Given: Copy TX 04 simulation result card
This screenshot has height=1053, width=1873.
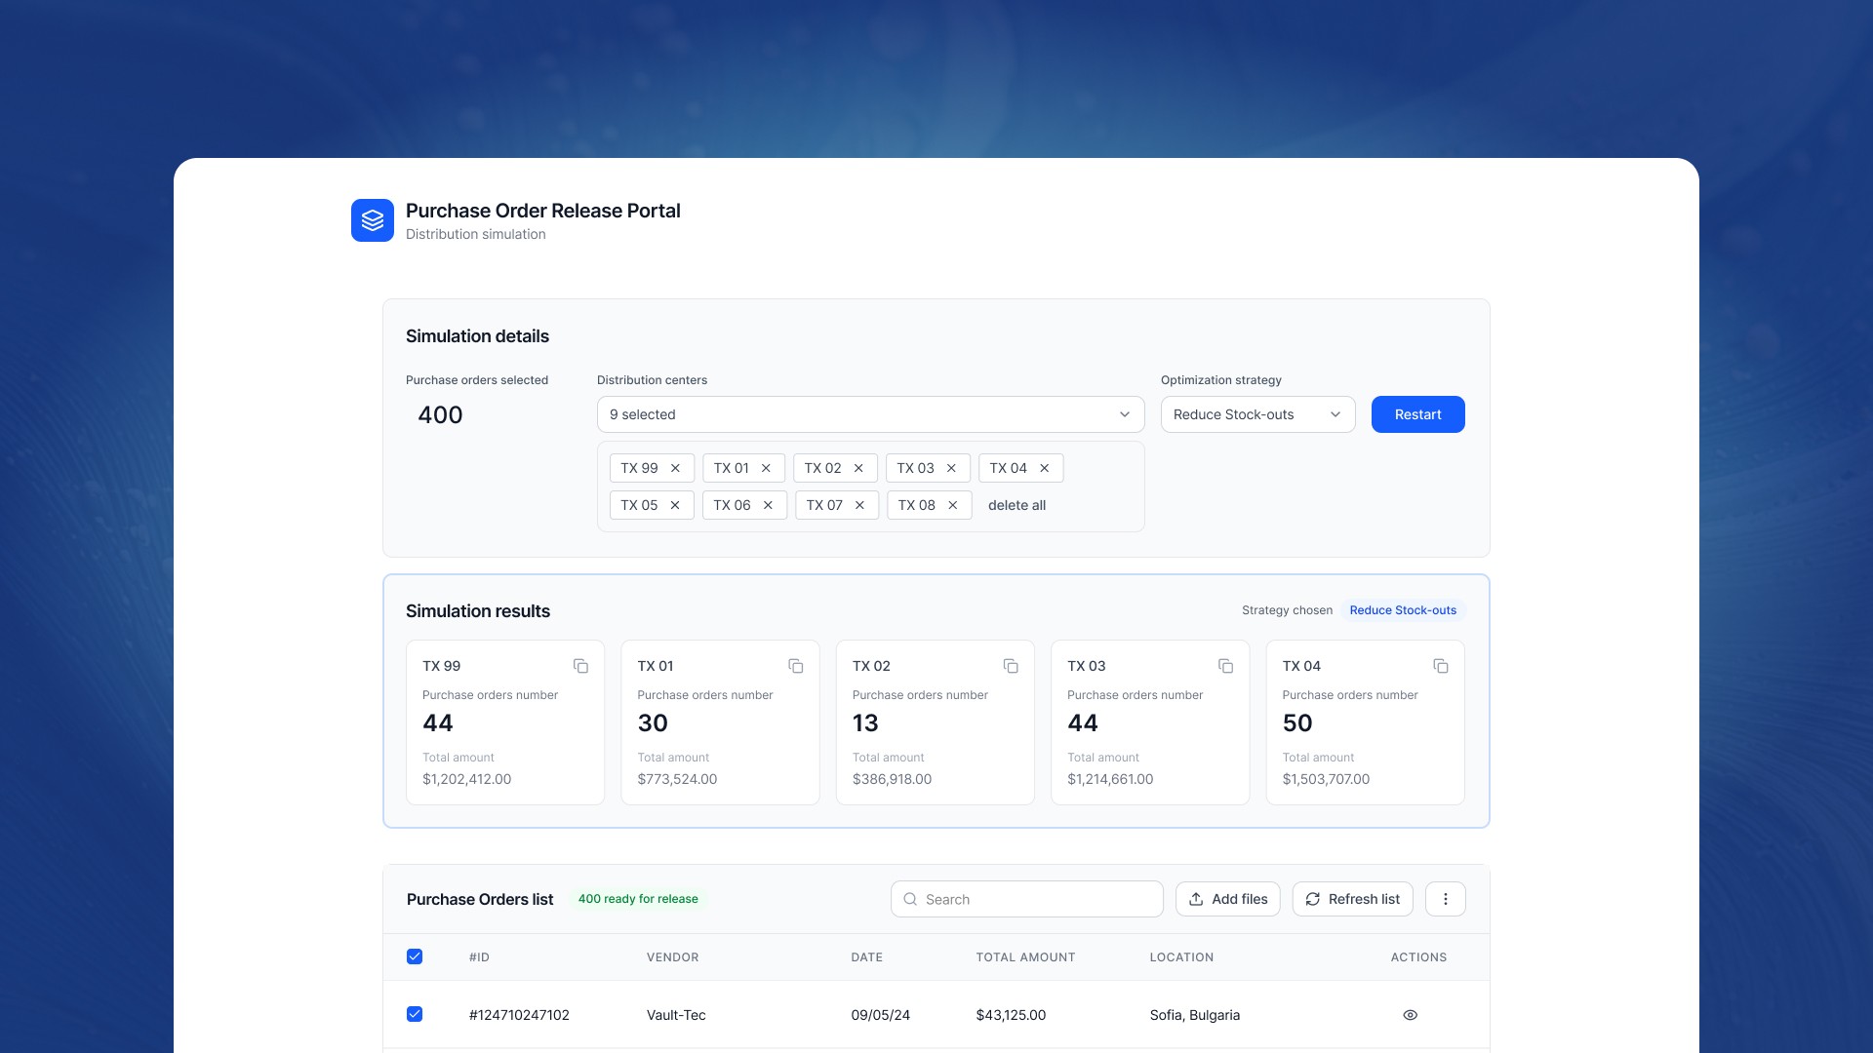Looking at the screenshot, I should (x=1440, y=666).
